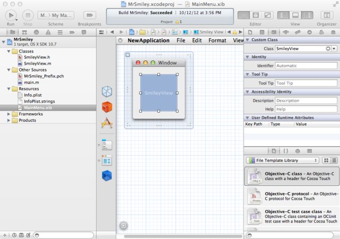Image resolution: width=340 pixels, height=239 pixels.
Task: Open main.m file
Action: point(31,82)
